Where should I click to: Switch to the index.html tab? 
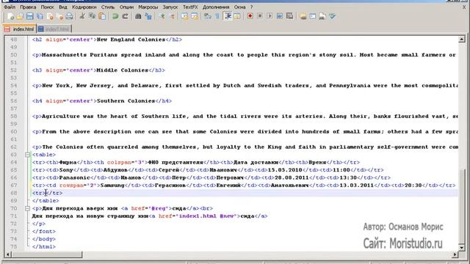pyautogui.click(x=20, y=29)
